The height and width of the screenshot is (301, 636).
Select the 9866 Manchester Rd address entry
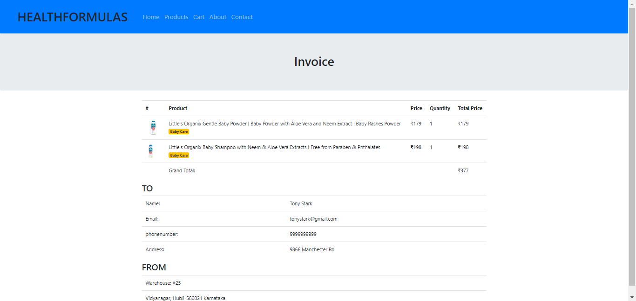click(312, 249)
